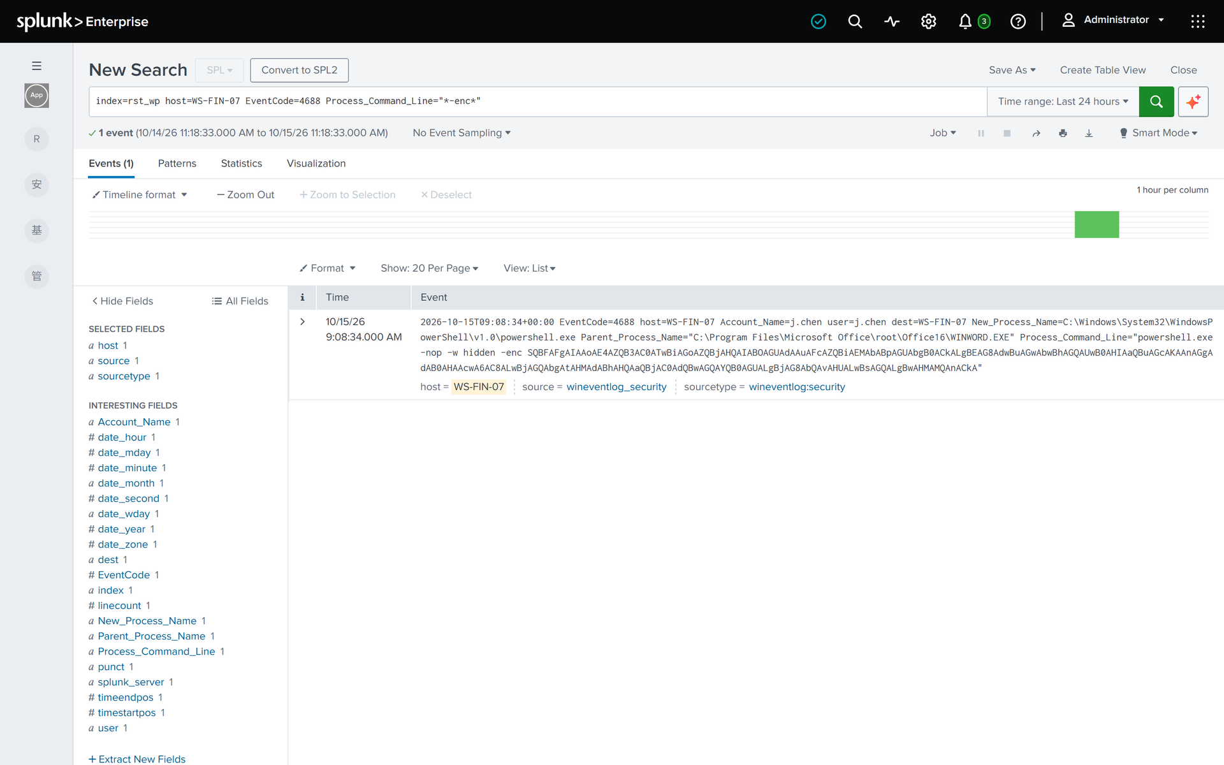1224x765 pixels.
Task: Open the Show 20 Per Page dropdown
Action: coord(429,268)
